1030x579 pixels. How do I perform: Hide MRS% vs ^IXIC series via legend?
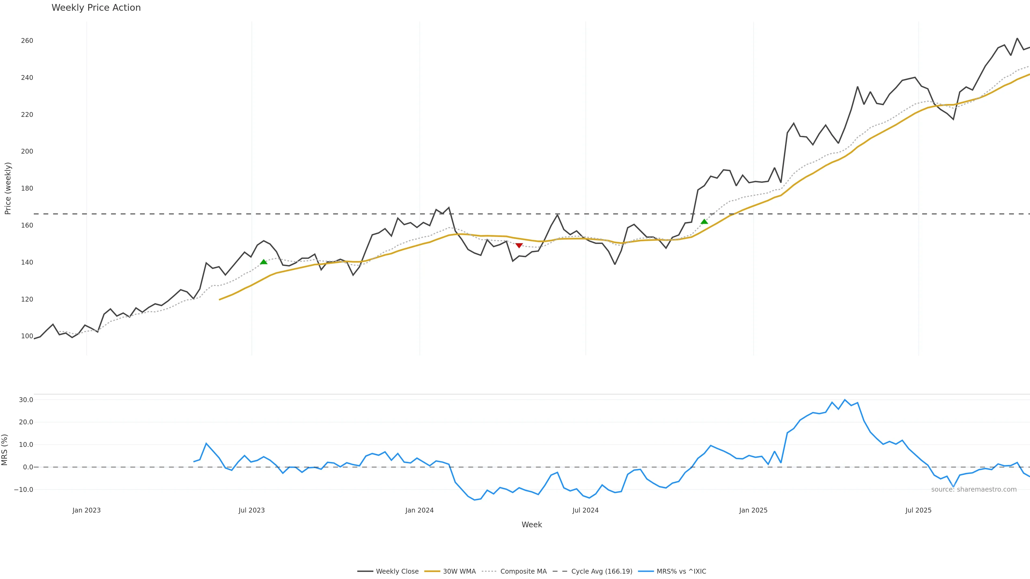pyautogui.click(x=681, y=571)
